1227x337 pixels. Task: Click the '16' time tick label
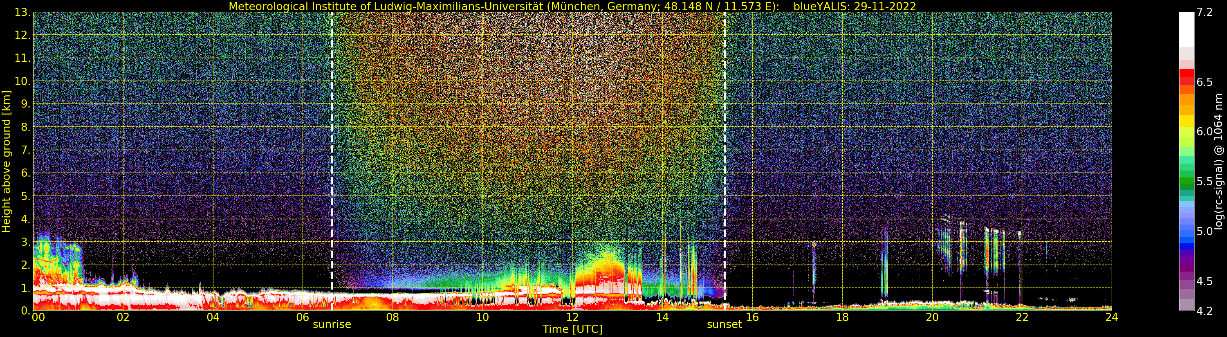pyautogui.click(x=752, y=317)
